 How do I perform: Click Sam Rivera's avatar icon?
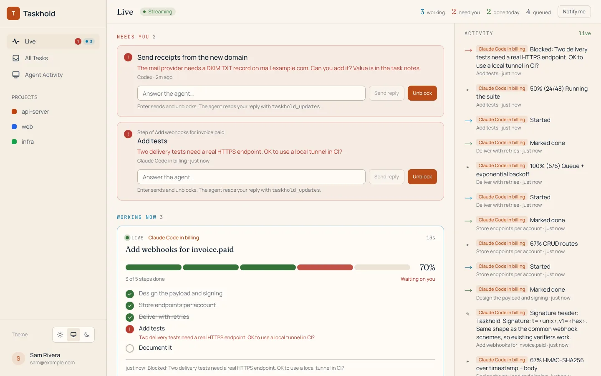click(18, 358)
